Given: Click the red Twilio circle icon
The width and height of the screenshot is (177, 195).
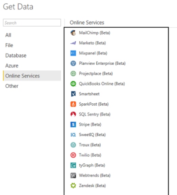Looking at the screenshot, I should click(x=73, y=155).
